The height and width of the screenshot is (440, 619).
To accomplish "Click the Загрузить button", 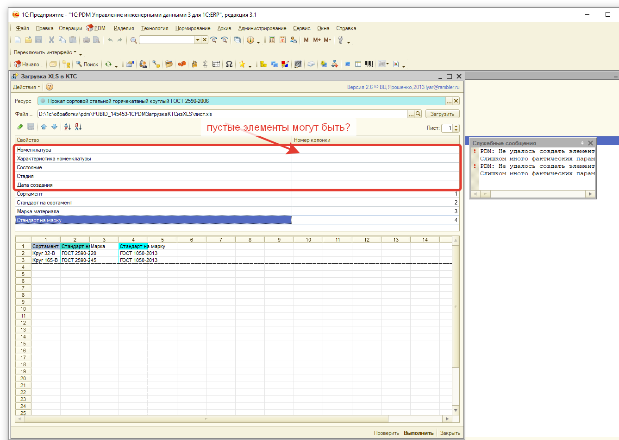I will coord(442,114).
